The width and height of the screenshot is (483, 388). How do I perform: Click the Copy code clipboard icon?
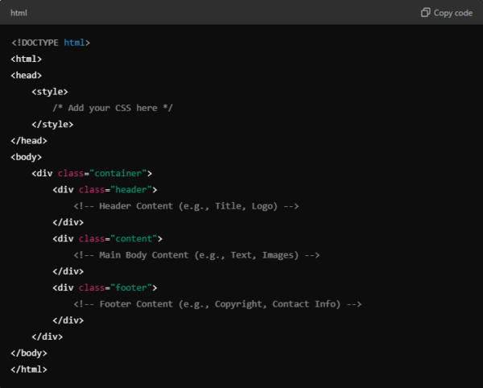[x=425, y=13]
